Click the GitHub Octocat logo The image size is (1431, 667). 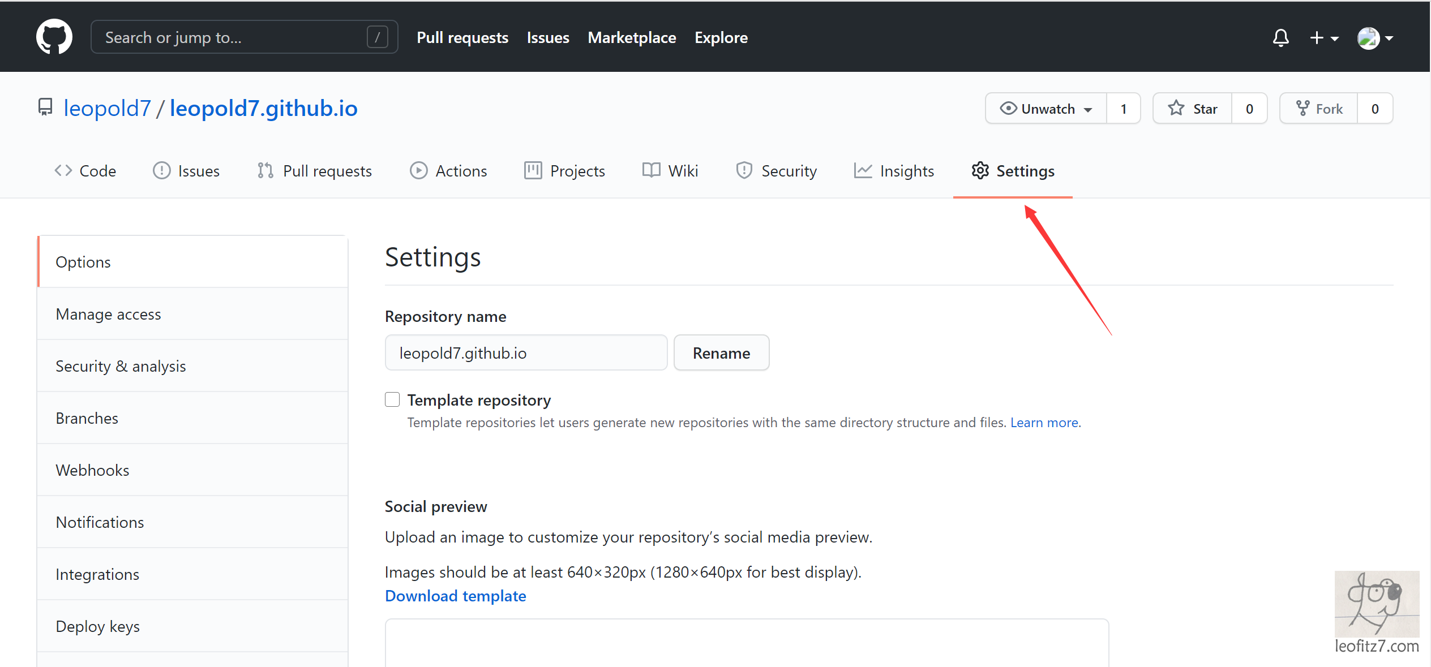tap(54, 37)
